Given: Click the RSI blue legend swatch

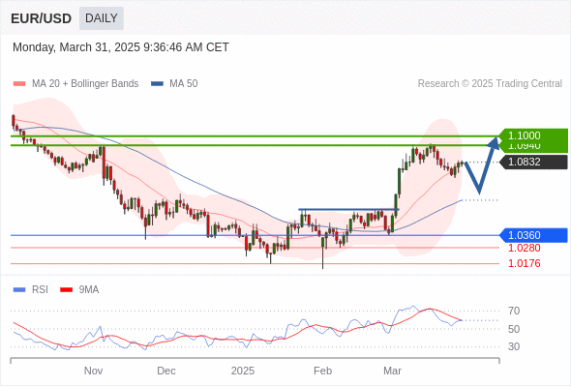Looking at the screenshot, I should [19, 290].
